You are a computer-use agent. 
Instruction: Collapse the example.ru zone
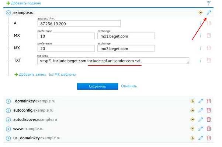[x=8, y=13]
